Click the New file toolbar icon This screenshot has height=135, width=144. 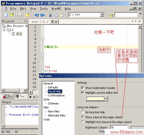tap(6, 15)
